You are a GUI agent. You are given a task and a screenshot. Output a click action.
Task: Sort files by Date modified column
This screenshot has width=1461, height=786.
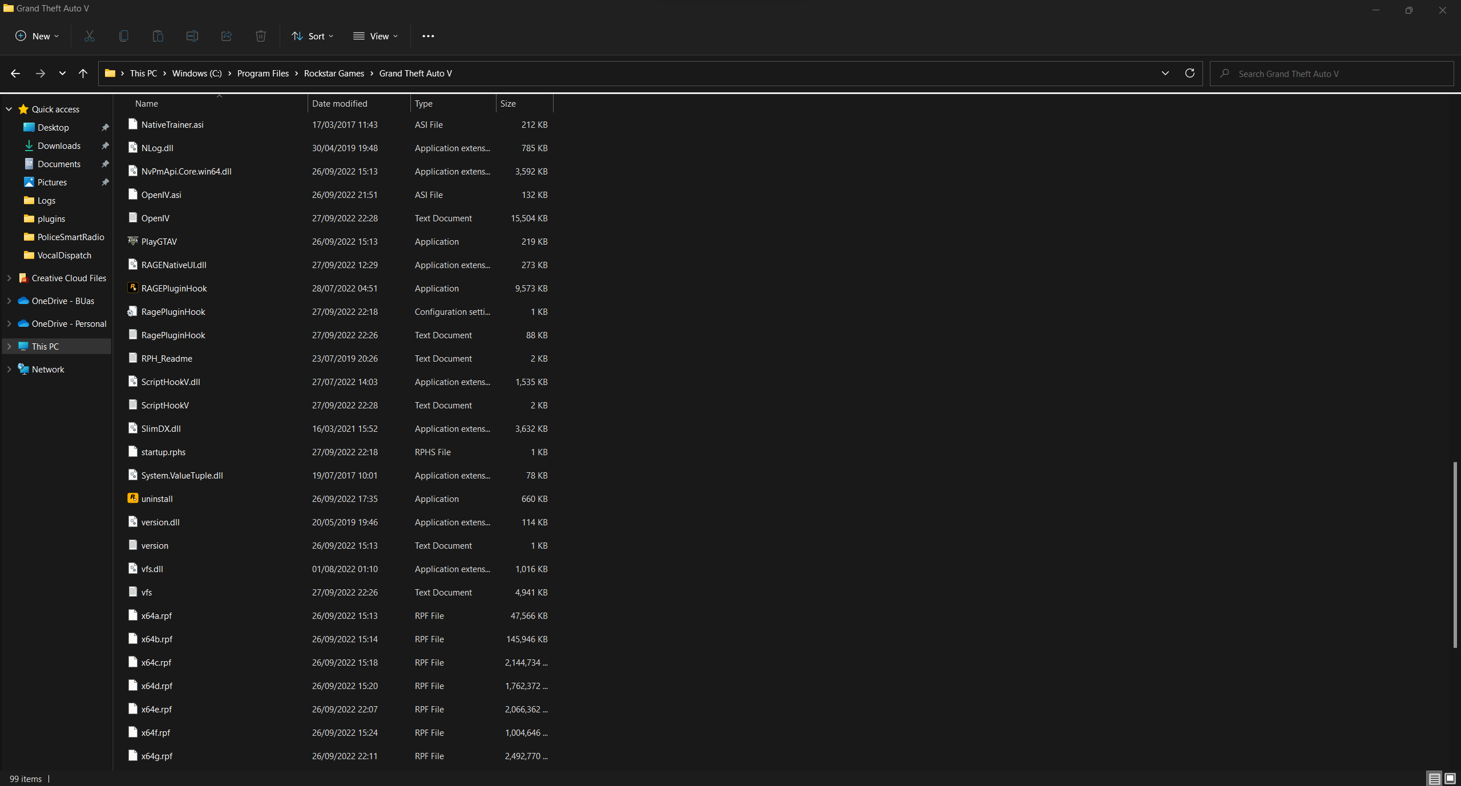pyautogui.click(x=340, y=103)
